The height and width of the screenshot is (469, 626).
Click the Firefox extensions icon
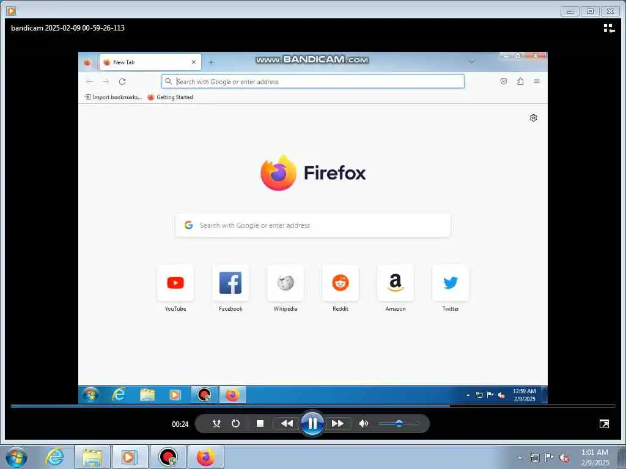[x=520, y=81]
